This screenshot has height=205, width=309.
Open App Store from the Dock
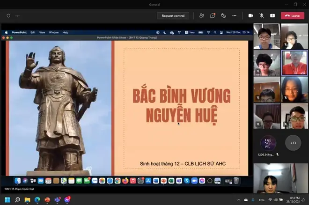148,181
